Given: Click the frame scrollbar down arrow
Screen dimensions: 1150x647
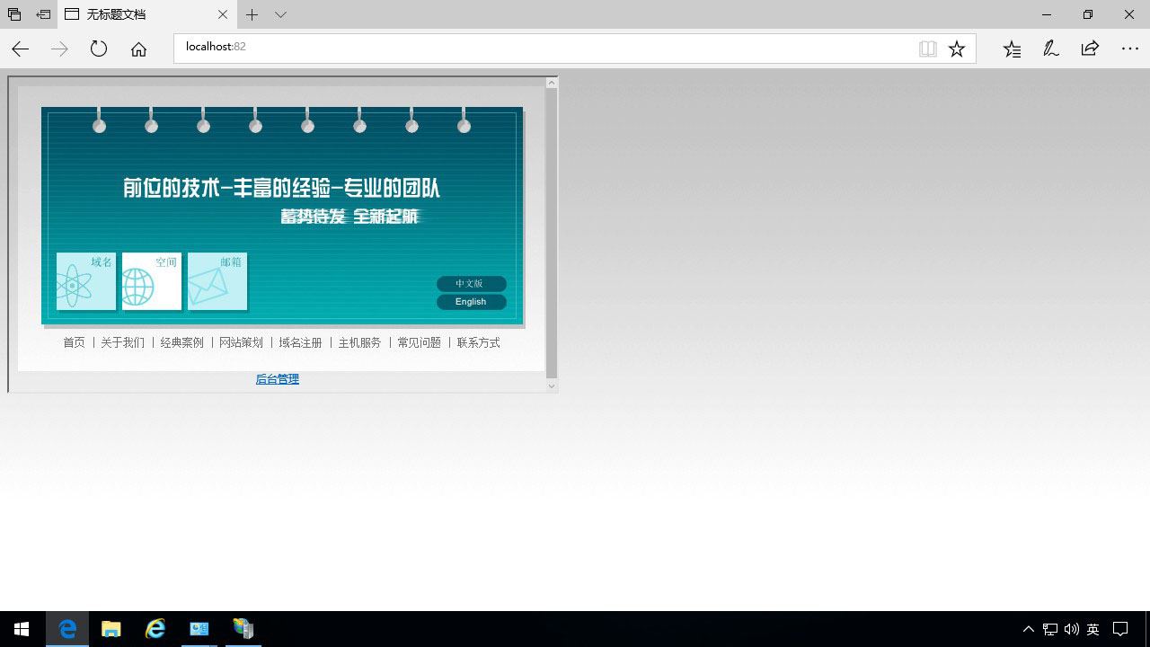Looking at the screenshot, I should [552, 386].
